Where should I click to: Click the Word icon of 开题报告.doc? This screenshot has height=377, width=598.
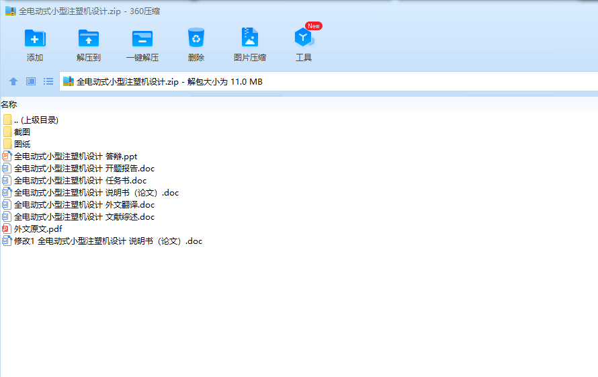point(7,168)
